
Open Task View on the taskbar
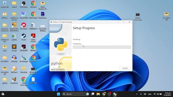(x=92, y=94)
